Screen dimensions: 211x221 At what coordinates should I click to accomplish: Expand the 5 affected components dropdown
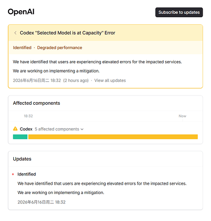(59, 129)
